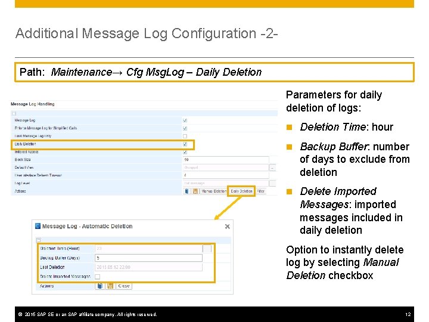Toggle the Indexed Access checkbox
Image resolution: width=429 pixels, height=322 pixels.
point(185,152)
